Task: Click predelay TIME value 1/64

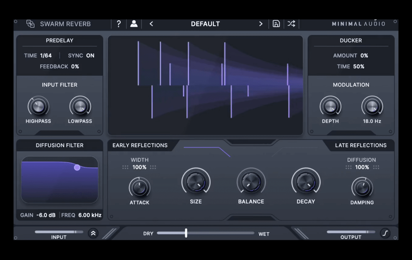Action: (46, 56)
